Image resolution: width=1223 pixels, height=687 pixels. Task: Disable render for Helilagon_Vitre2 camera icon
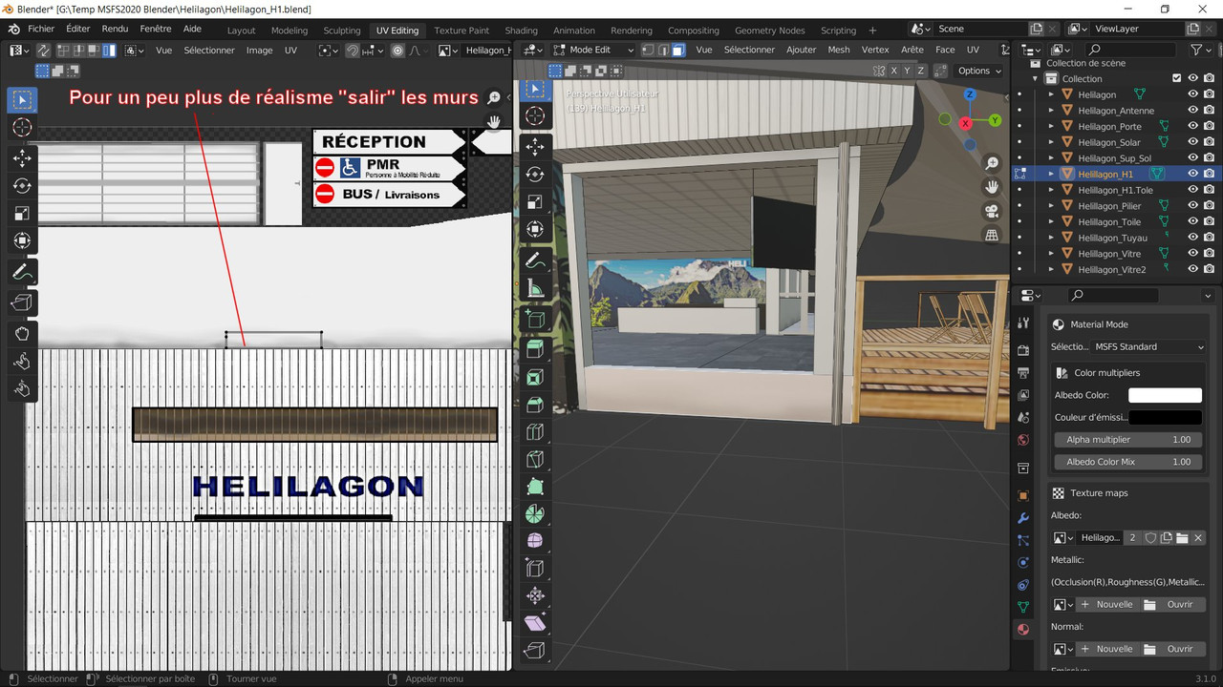[1211, 269]
